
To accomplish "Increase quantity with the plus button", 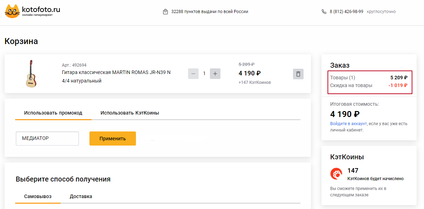I will [x=215, y=74].
